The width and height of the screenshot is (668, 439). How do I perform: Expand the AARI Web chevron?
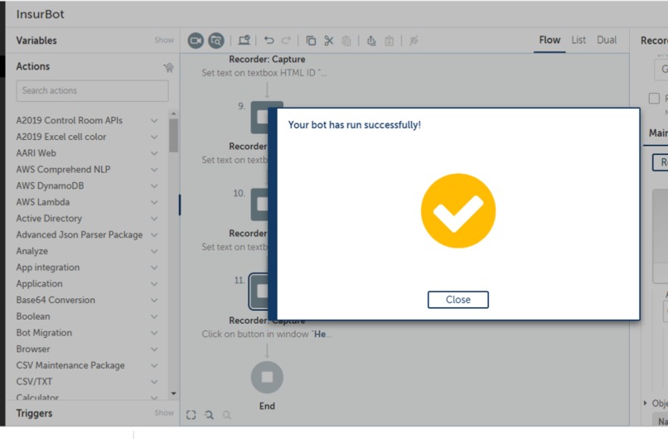click(154, 153)
